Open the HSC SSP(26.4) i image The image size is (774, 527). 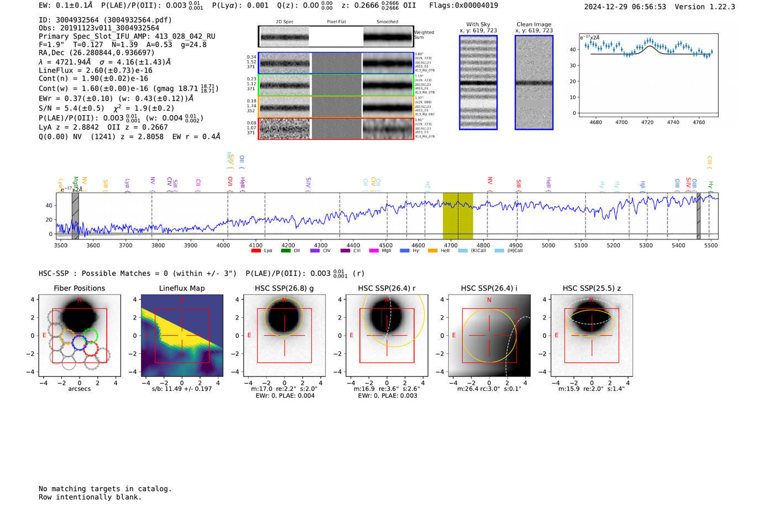click(x=489, y=335)
